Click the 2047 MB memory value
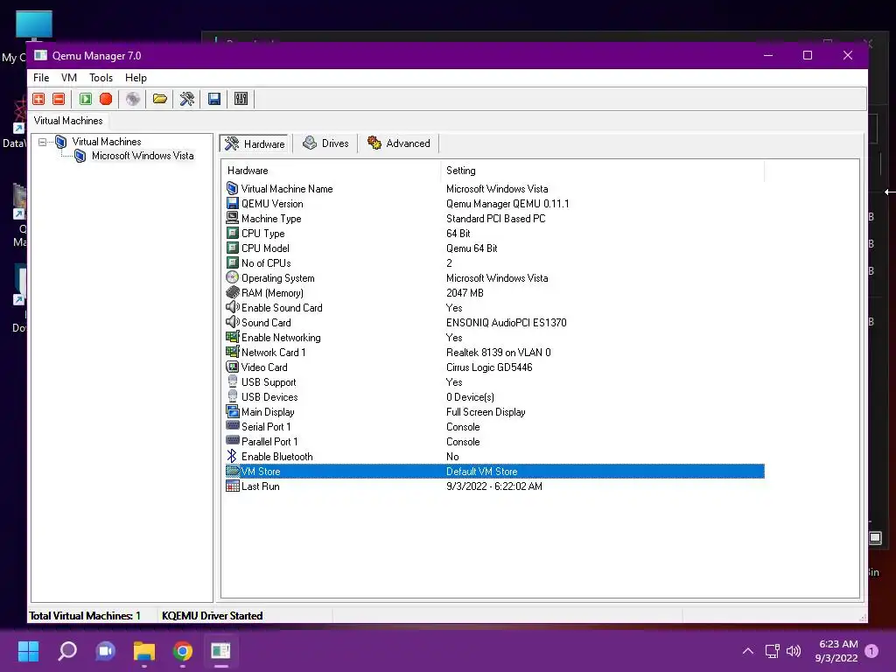Screen dimensions: 896x672 (465, 292)
